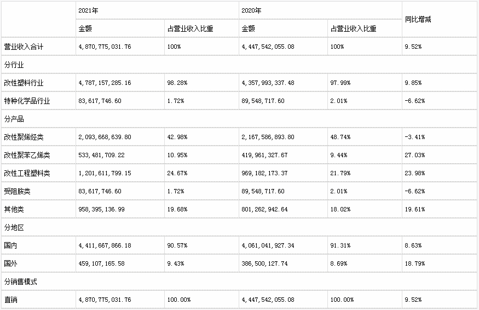This screenshot has width=479, height=310.
Task: Select the 改性聚苯乙烯类 row label
Action: click(x=27, y=155)
